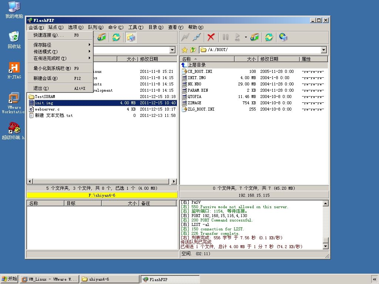
Task: Sort remote files by 名称 column header
Action: (207, 59)
